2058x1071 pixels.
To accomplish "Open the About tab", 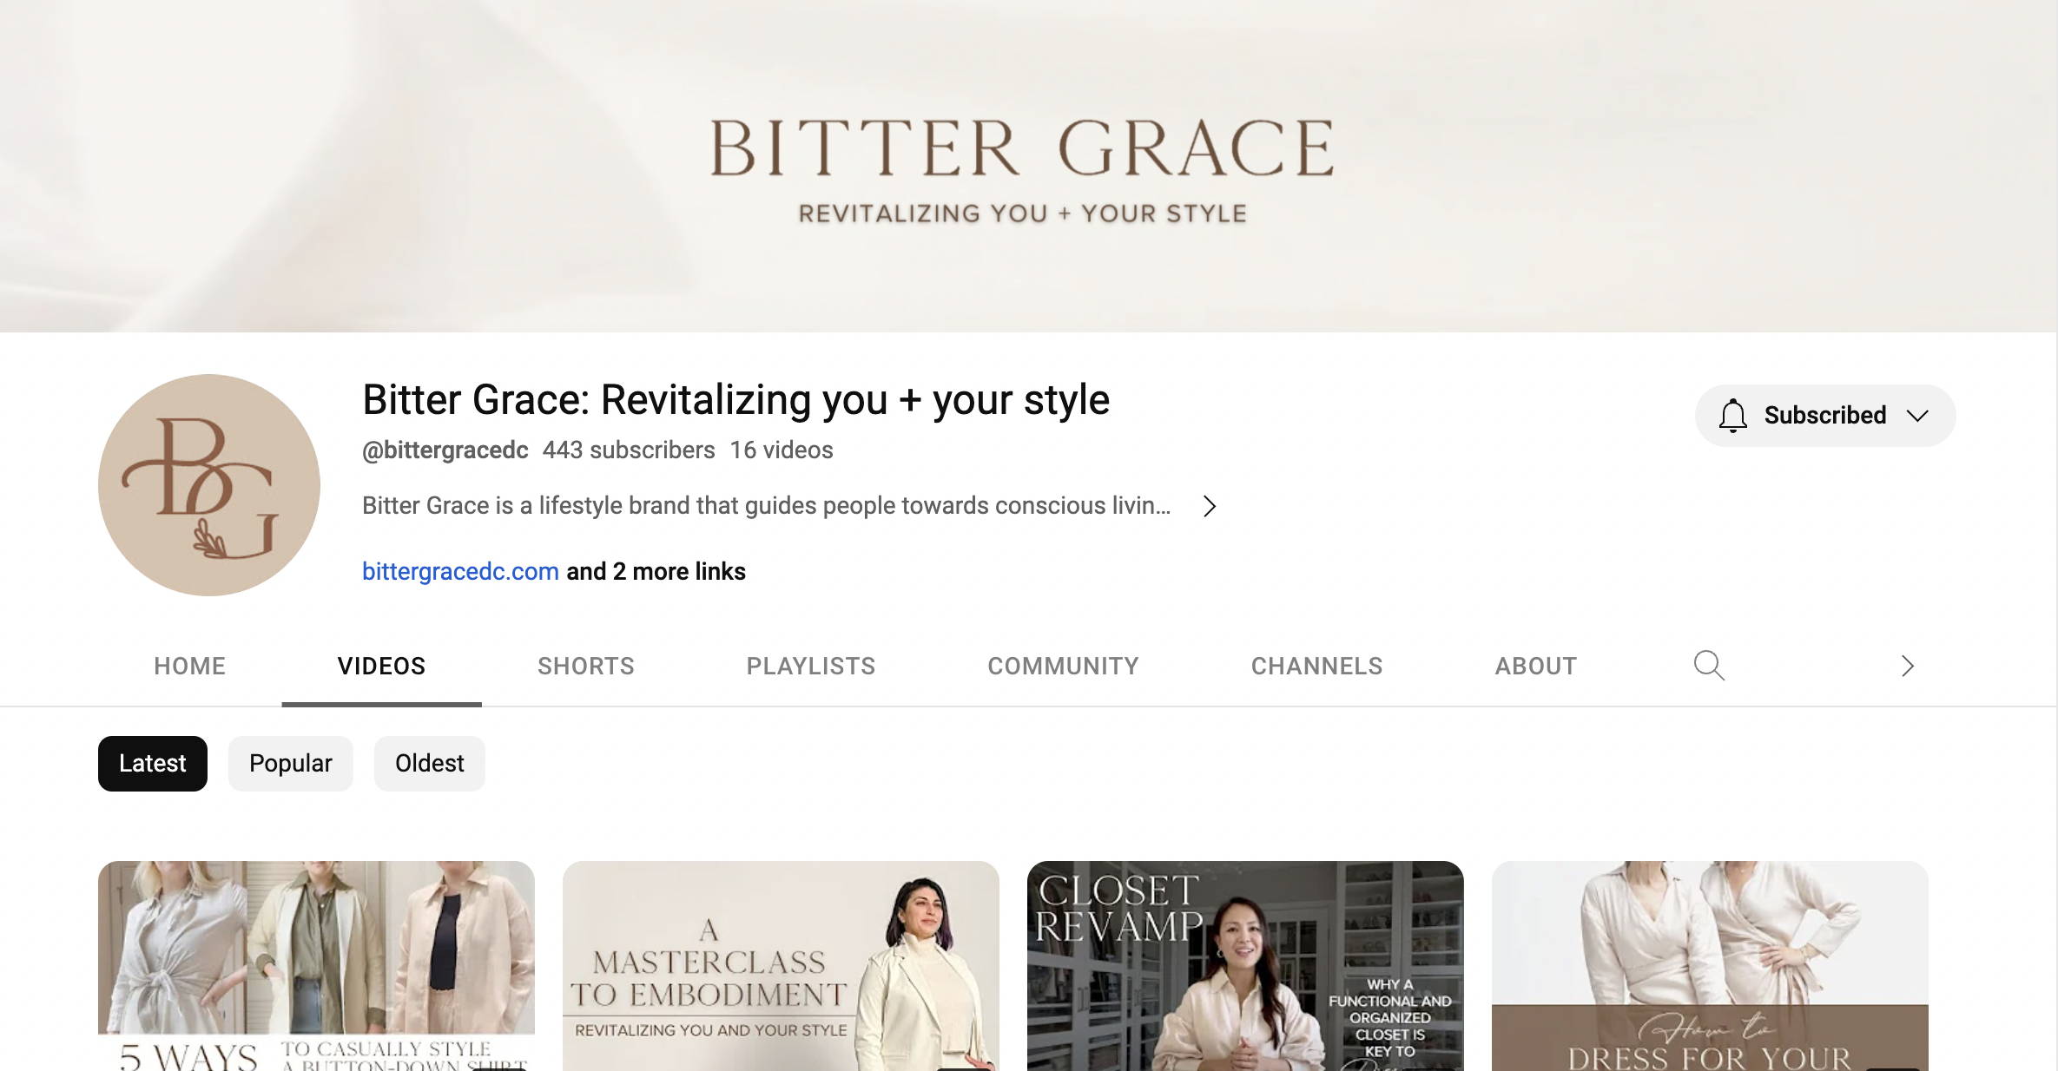I will [x=1536, y=666].
